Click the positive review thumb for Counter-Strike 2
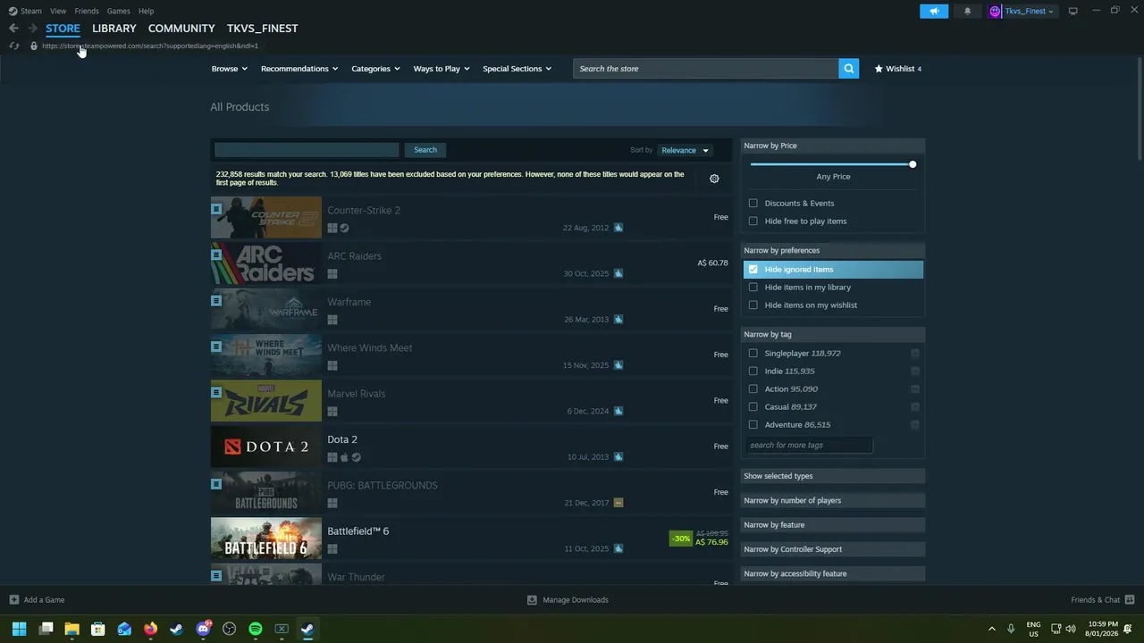The width and height of the screenshot is (1144, 643). point(618,228)
